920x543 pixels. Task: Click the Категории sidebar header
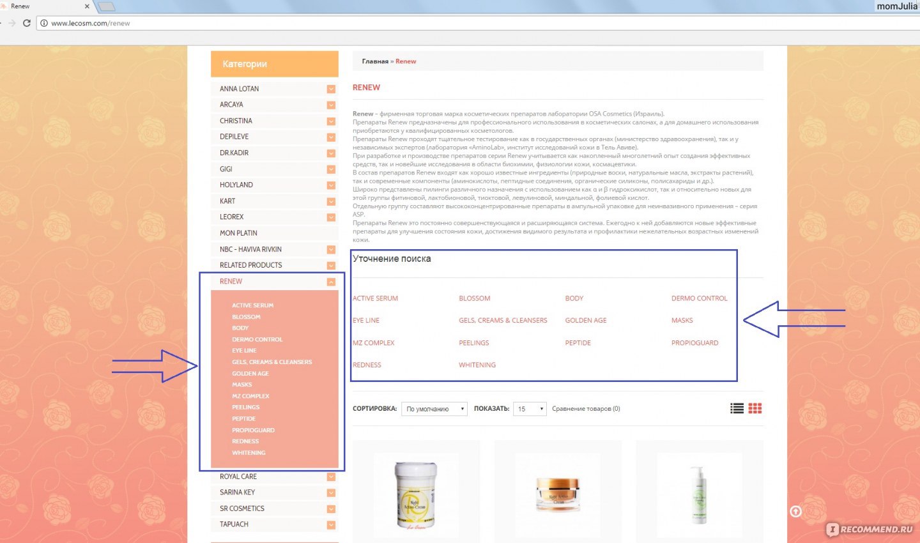[275, 64]
